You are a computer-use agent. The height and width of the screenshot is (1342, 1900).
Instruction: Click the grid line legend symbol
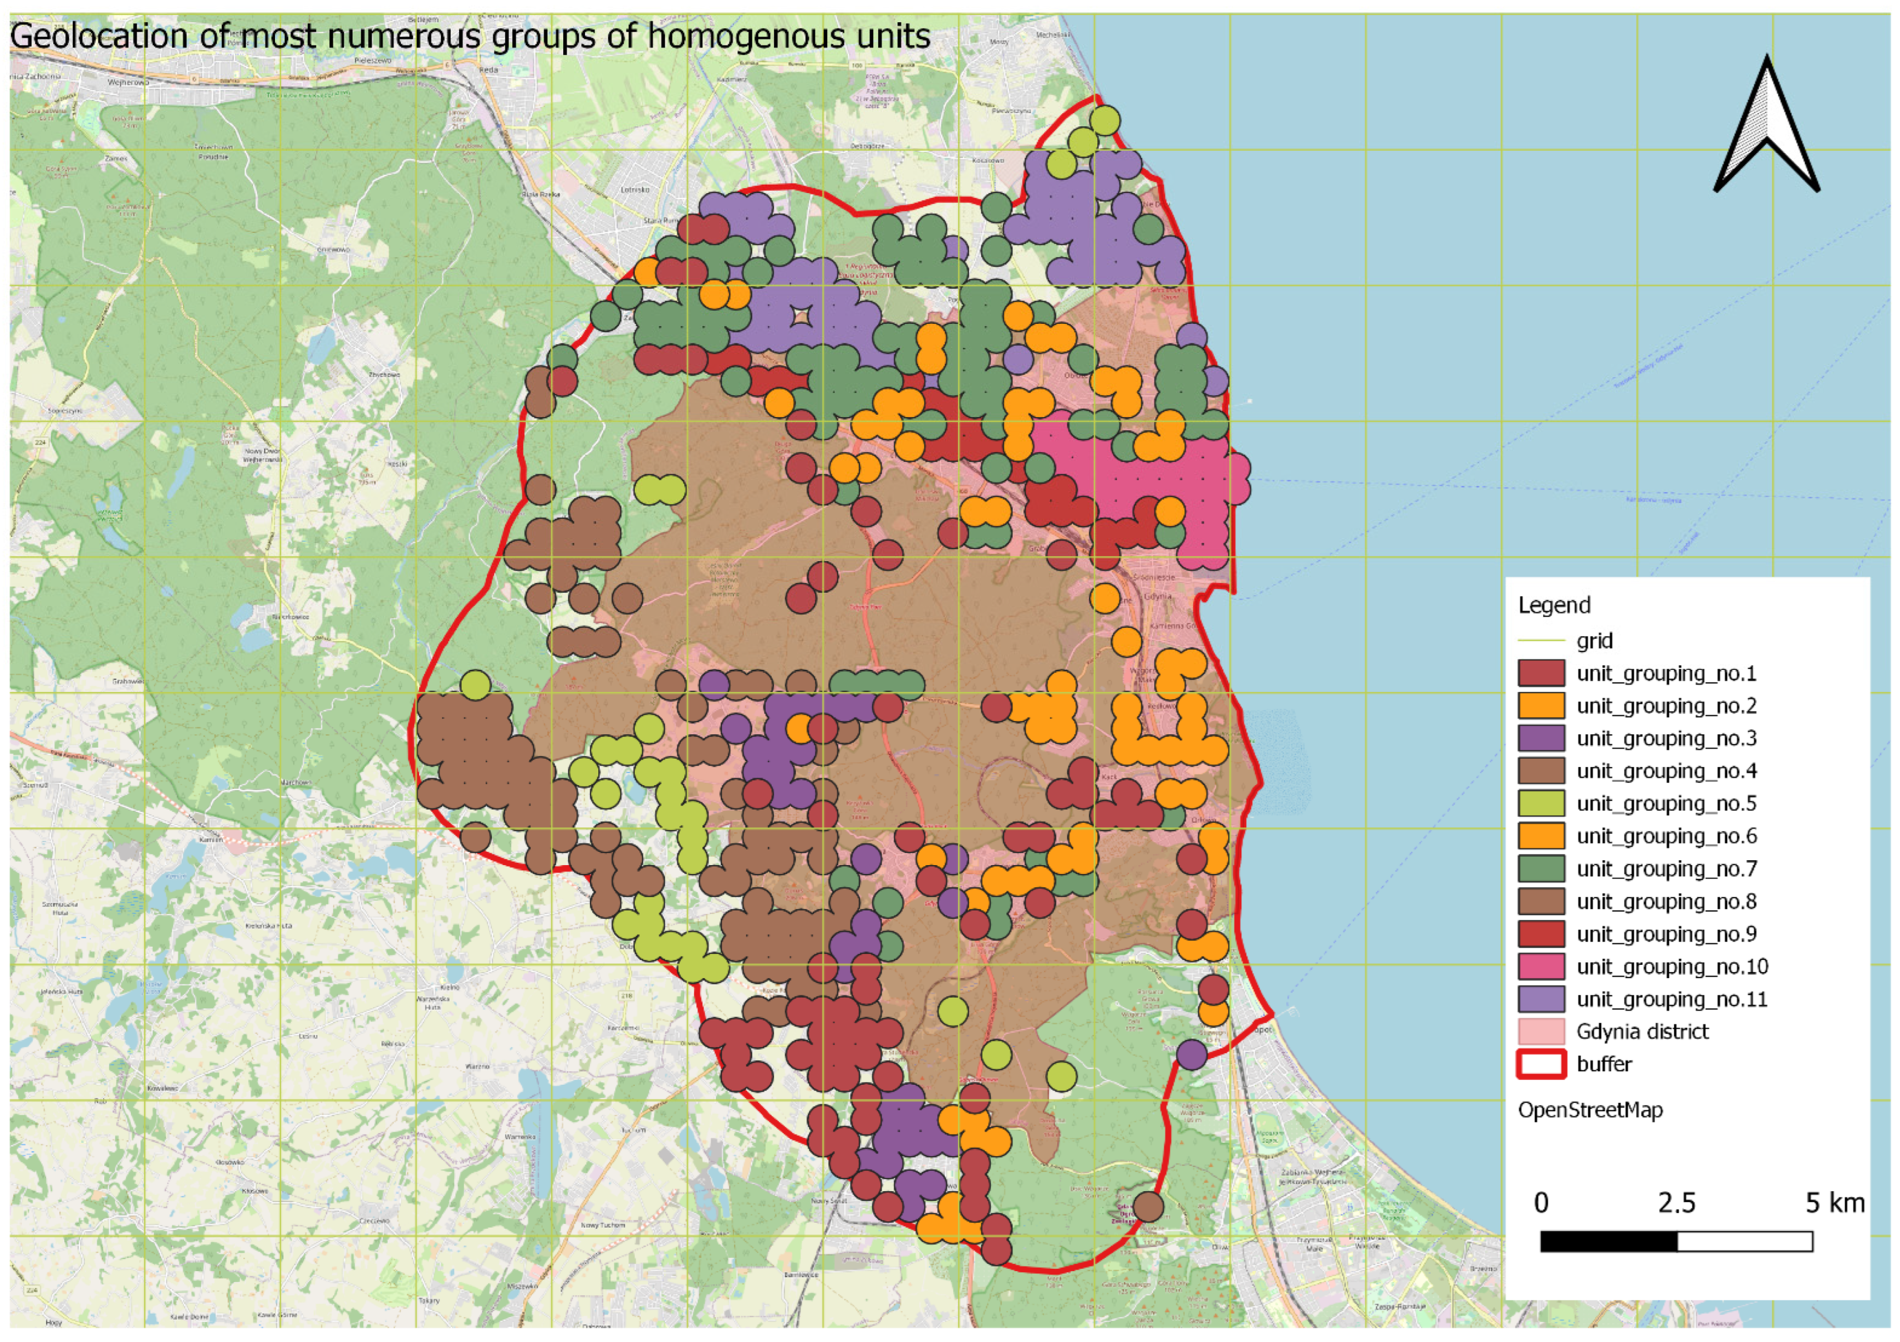coord(1541,641)
